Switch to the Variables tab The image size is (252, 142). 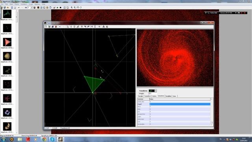[169, 96]
